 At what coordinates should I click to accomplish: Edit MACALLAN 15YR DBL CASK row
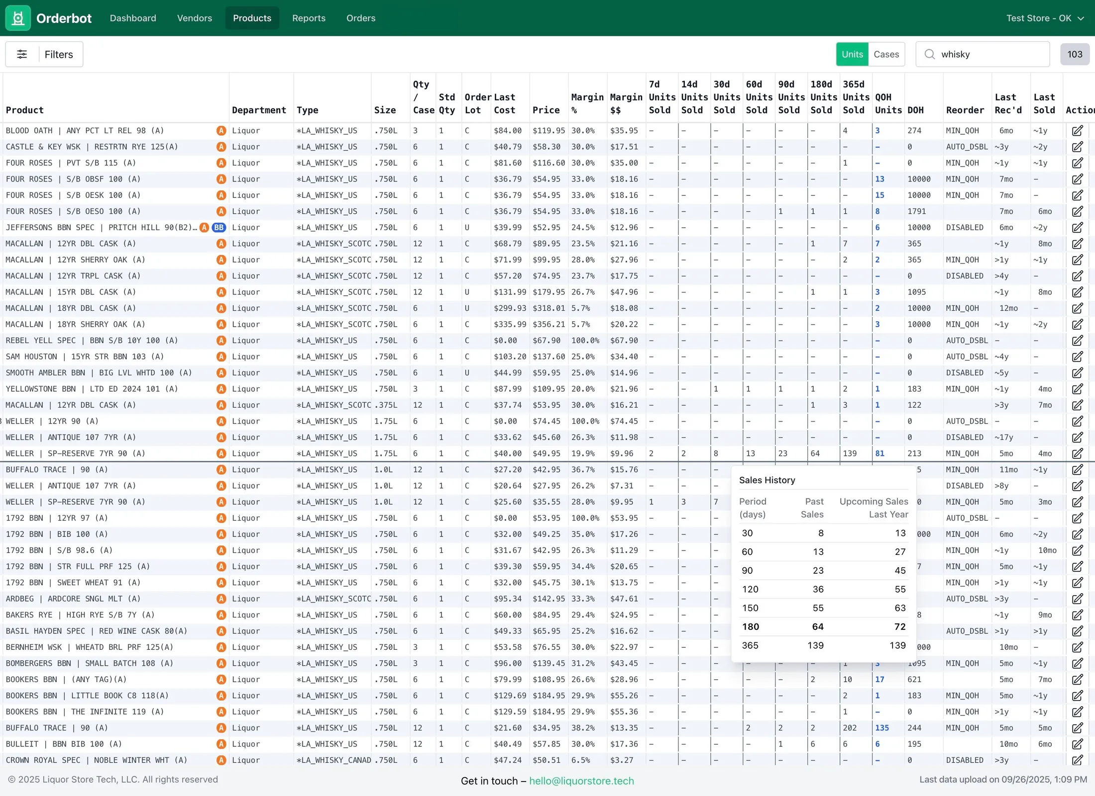point(1077,292)
